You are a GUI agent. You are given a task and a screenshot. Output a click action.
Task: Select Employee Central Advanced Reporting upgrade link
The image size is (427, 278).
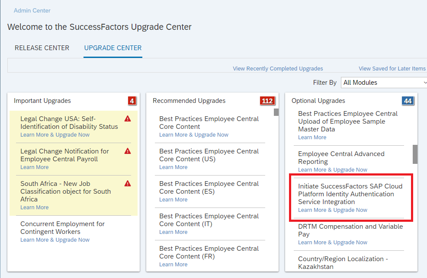pyautogui.click(x=333, y=170)
